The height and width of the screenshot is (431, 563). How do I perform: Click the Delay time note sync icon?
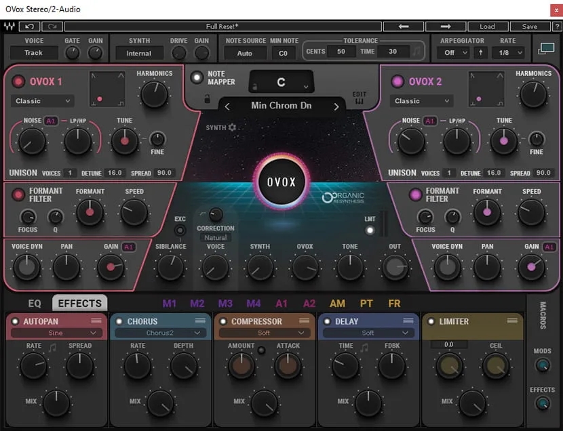[364, 347]
